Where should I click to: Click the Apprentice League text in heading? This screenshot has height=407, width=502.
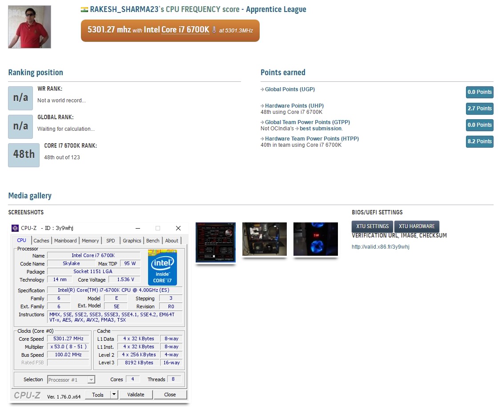pos(276,9)
